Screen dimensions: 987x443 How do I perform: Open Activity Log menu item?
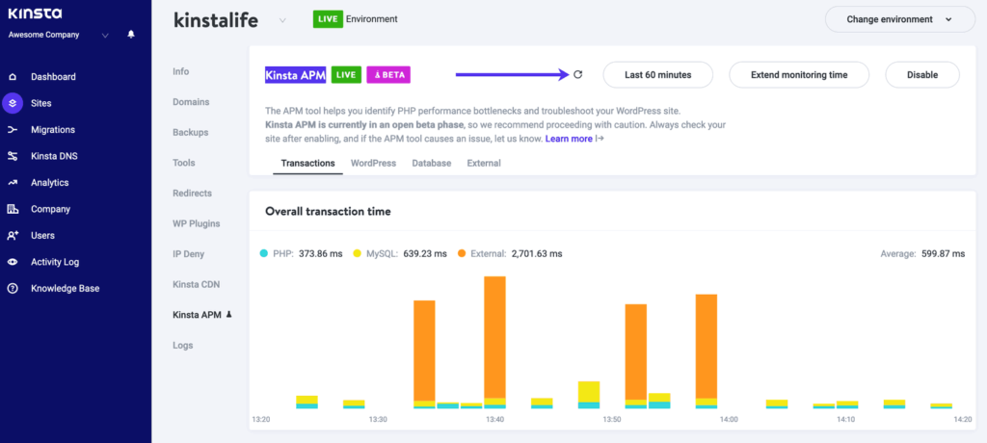point(55,262)
